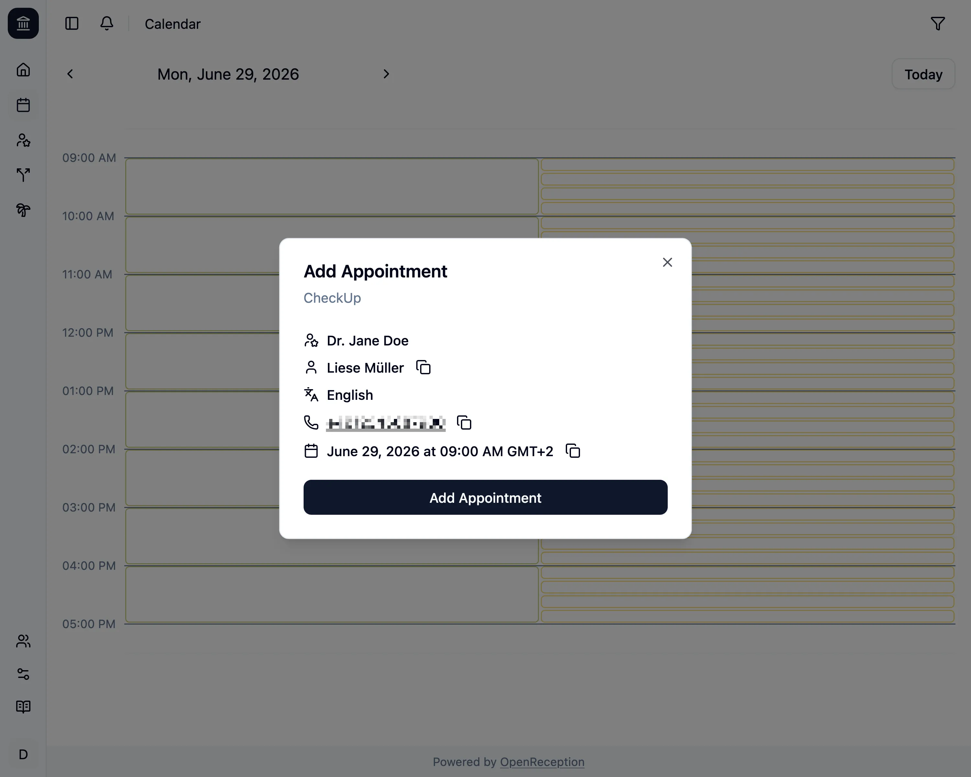Select the 09:00 AM slot in left column
This screenshot has height=777, width=971.
(x=332, y=186)
